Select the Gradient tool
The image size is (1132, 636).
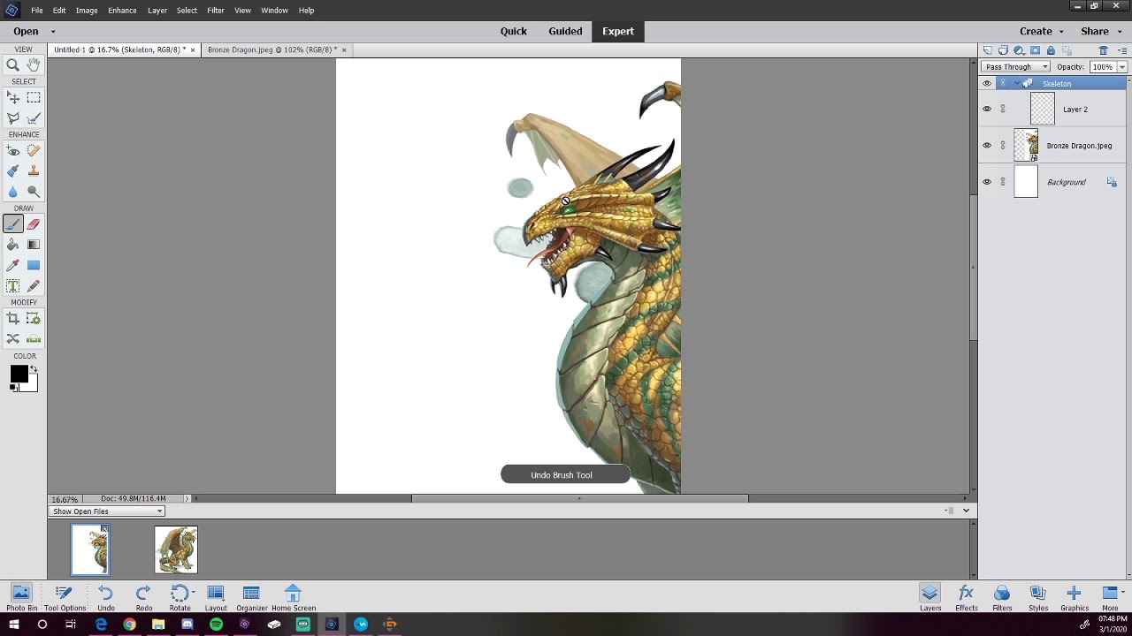[x=34, y=245]
